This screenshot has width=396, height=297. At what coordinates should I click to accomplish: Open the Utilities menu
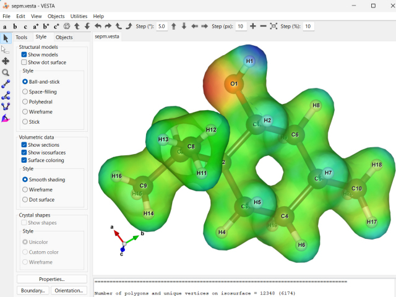coord(79,16)
